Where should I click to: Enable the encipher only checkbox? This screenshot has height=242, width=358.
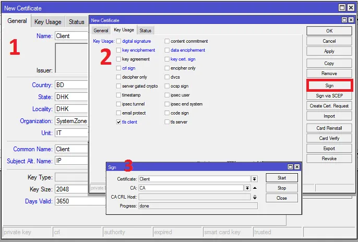pyautogui.click(x=167, y=68)
